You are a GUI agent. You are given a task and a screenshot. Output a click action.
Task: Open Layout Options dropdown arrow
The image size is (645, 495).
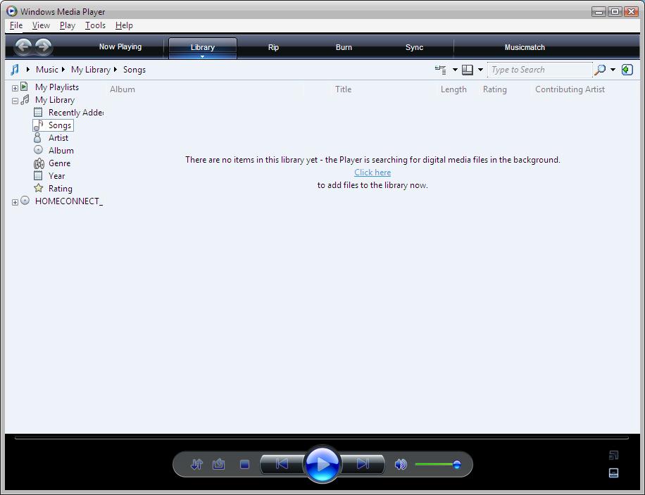click(x=480, y=70)
